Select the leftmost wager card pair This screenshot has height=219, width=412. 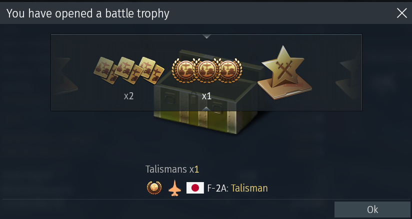coord(105,70)
